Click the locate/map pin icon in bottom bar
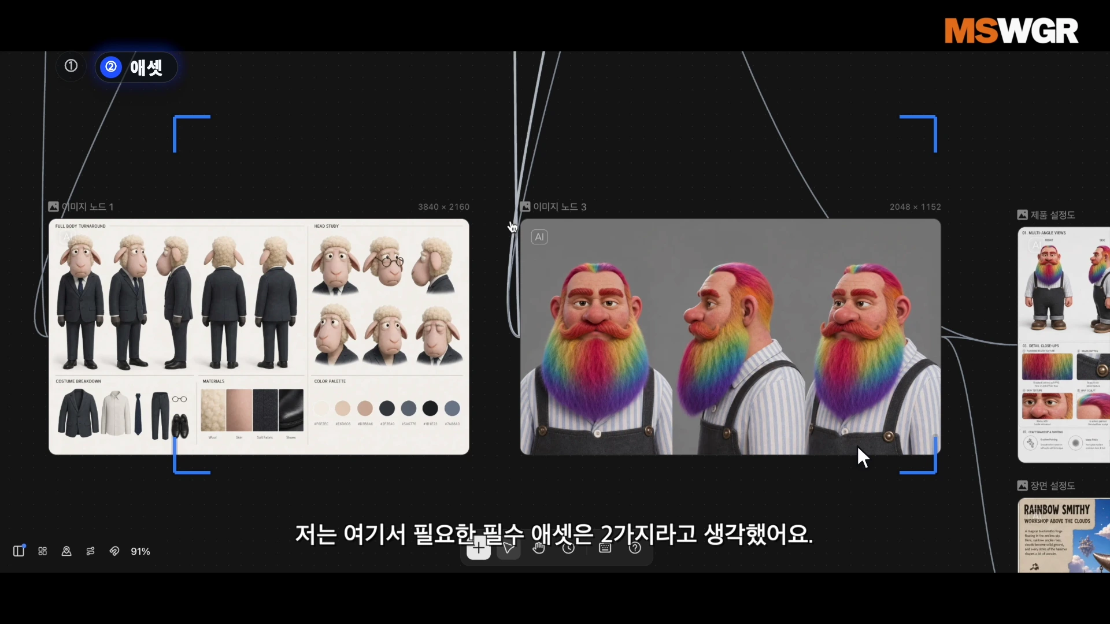 pos(66,551)
